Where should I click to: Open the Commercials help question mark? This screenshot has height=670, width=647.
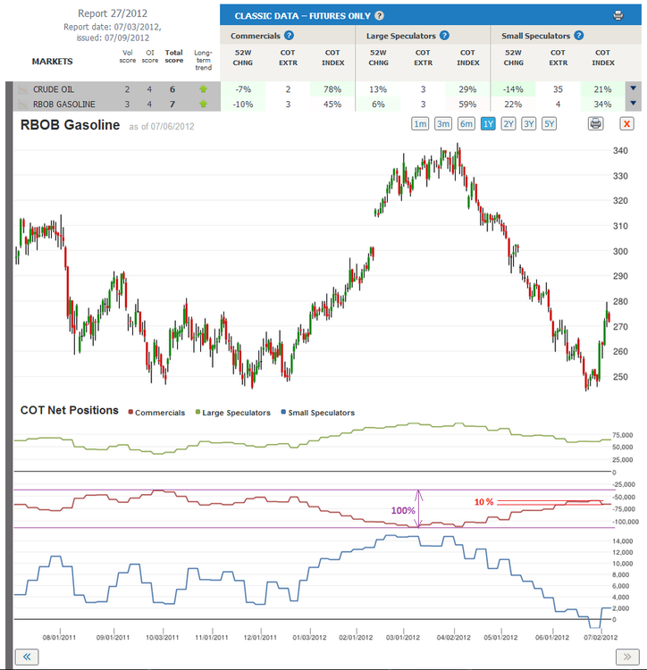coord(289,36)
